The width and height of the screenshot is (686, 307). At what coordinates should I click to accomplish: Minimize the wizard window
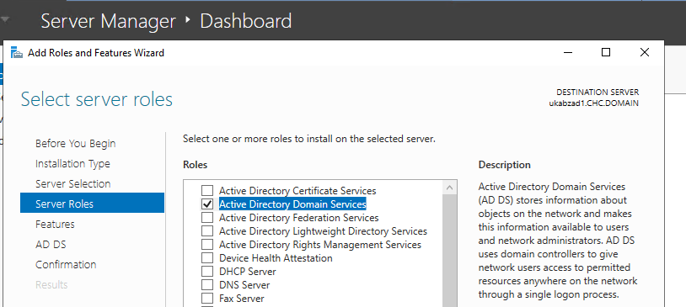568,52
